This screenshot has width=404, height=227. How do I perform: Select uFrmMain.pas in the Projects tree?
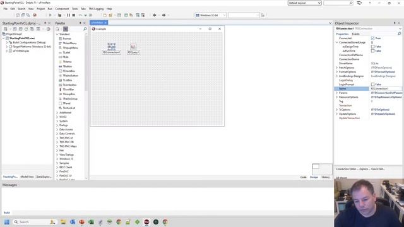(21, 51)
